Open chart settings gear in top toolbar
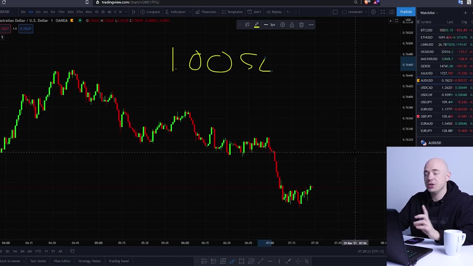Image resolution: width=473 pixels, height=266 pixels. [x=373, y=12]
